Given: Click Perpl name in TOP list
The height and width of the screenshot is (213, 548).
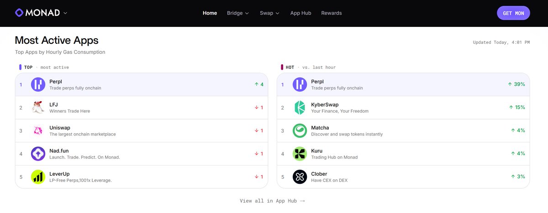Looking at the screenshot, I should coord(56,82).
